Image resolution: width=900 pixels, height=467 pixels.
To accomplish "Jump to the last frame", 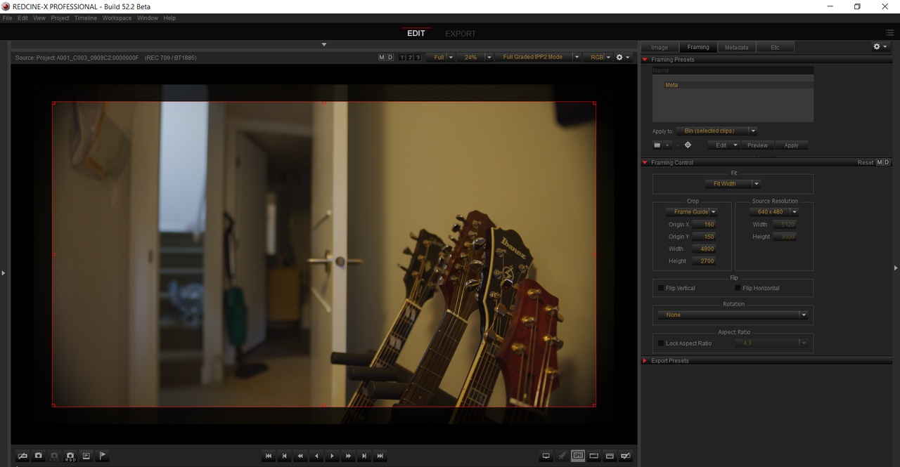I will pos(380,456).
